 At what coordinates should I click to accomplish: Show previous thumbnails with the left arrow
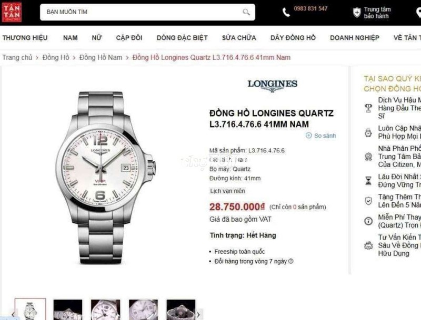[x=13, y=314]
